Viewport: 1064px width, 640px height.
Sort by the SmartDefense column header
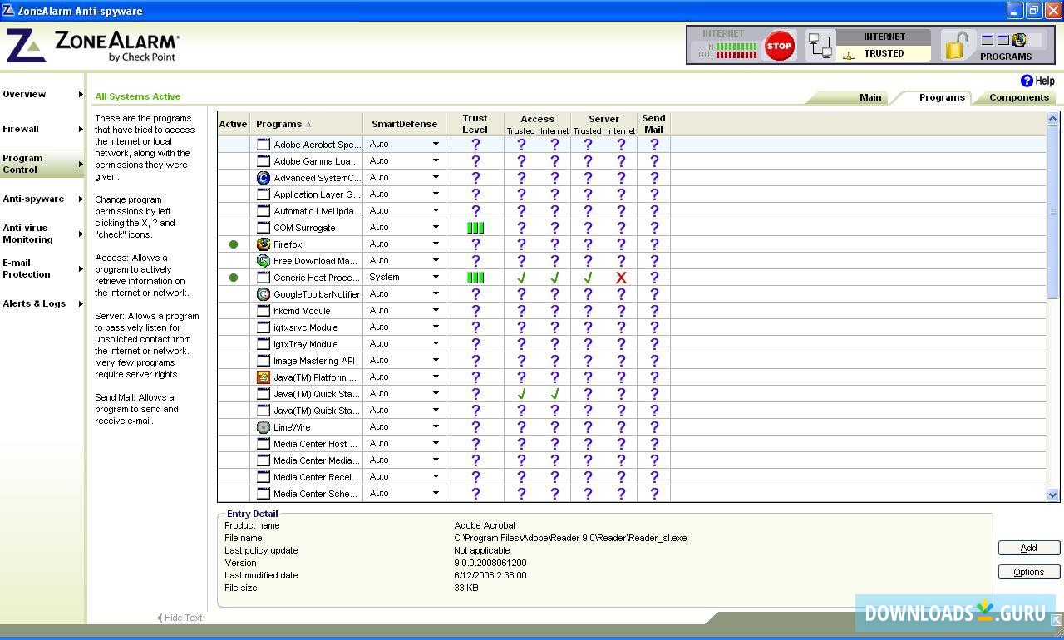click(x=405, y=124)
